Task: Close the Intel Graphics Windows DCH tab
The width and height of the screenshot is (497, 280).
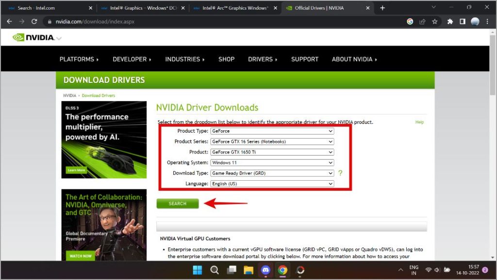Action: 183,8
